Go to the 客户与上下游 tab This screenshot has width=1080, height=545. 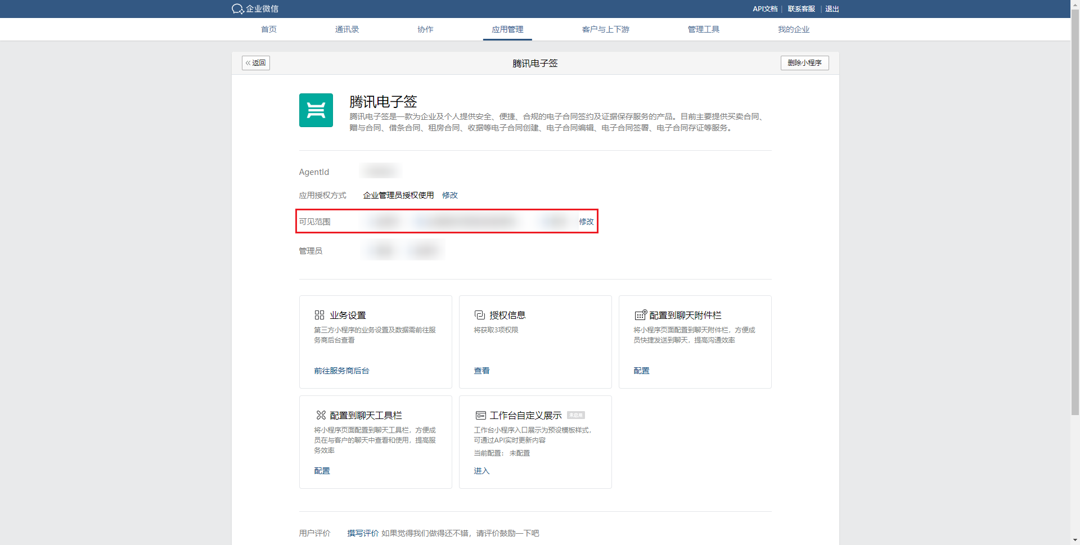(x=606, y=29)
